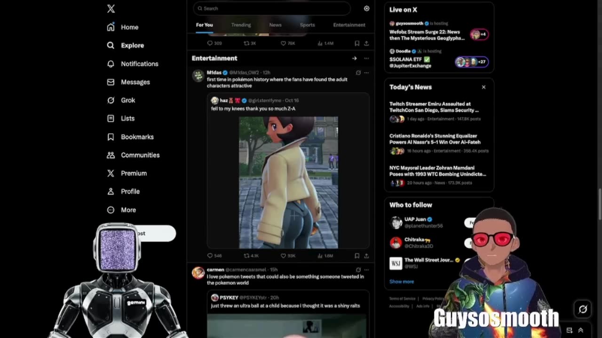Join $SOLANA ETF live space
Image resolution: width=602 pixels, height=338 pixels.
(439, 59)
